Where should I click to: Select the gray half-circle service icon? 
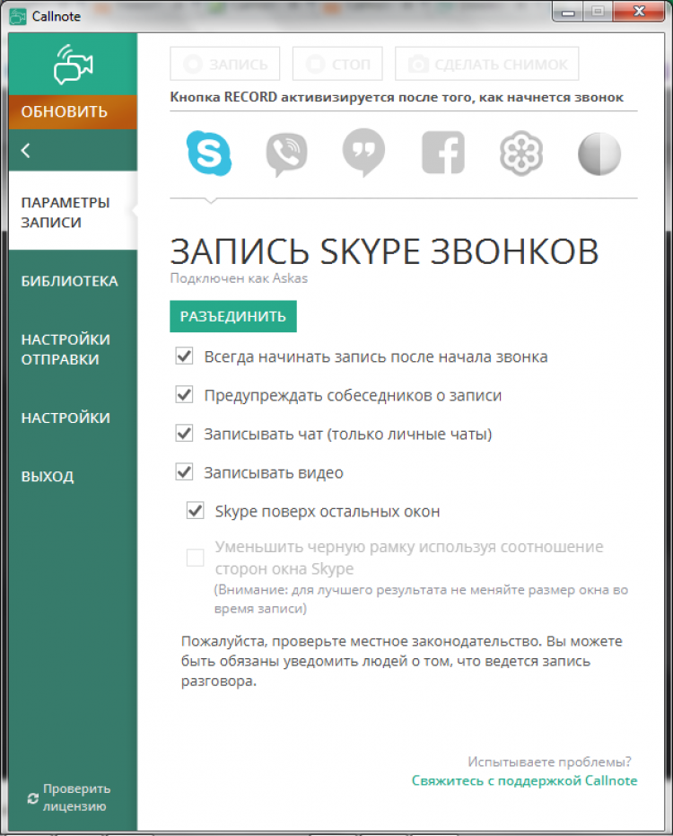599,154
